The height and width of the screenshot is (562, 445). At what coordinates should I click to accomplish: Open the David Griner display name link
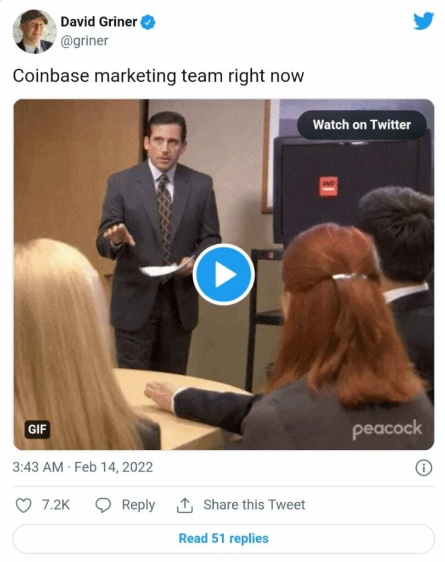(99, 23)
